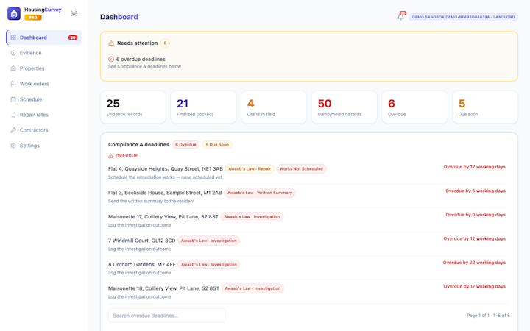Click the Schedule calendar icon

(13, 99)
